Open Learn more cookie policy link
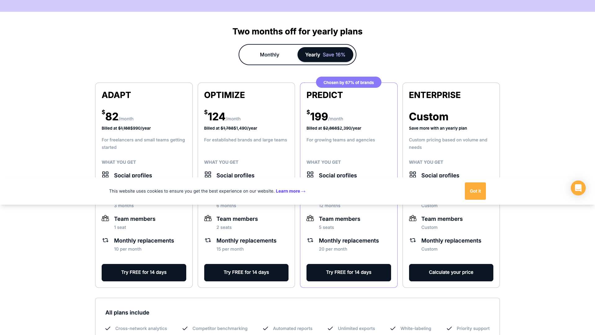Viewport: 595px width, 335px height. pyautogui.click(x=290, y=191)
